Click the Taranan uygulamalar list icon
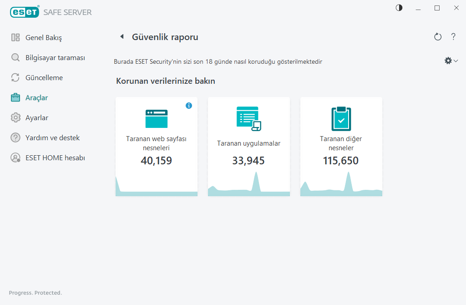Viewport: 466px width, 305px height. [249, 119]
